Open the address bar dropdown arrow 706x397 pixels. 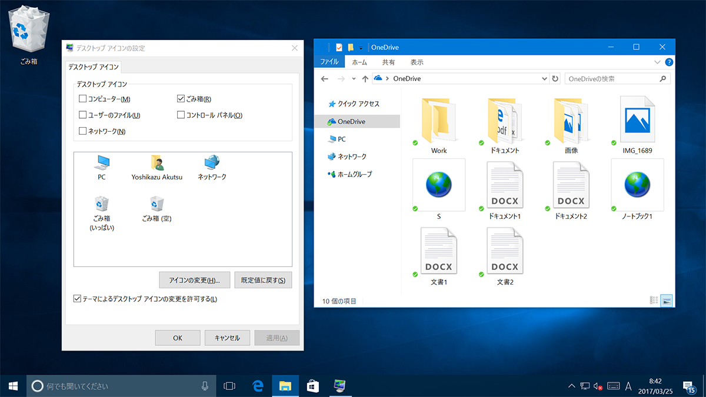pos(544,78)
